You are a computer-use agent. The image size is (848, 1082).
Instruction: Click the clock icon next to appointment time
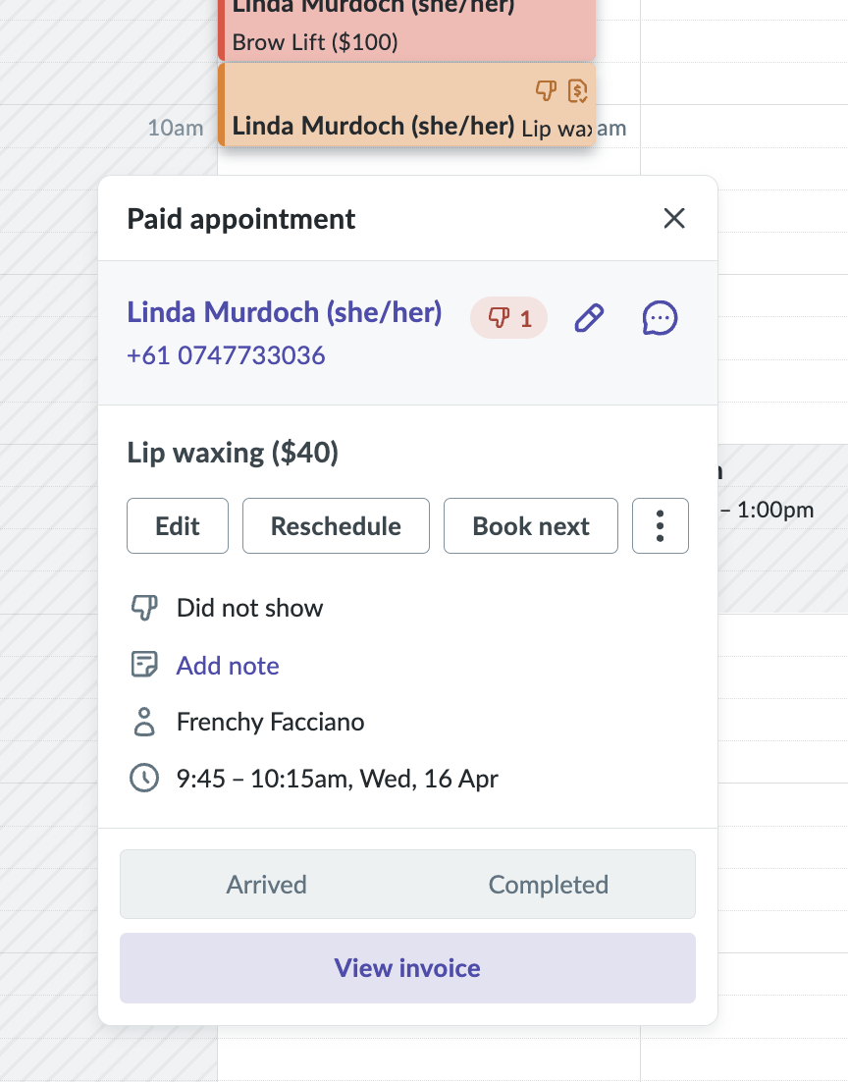[144, 779]
